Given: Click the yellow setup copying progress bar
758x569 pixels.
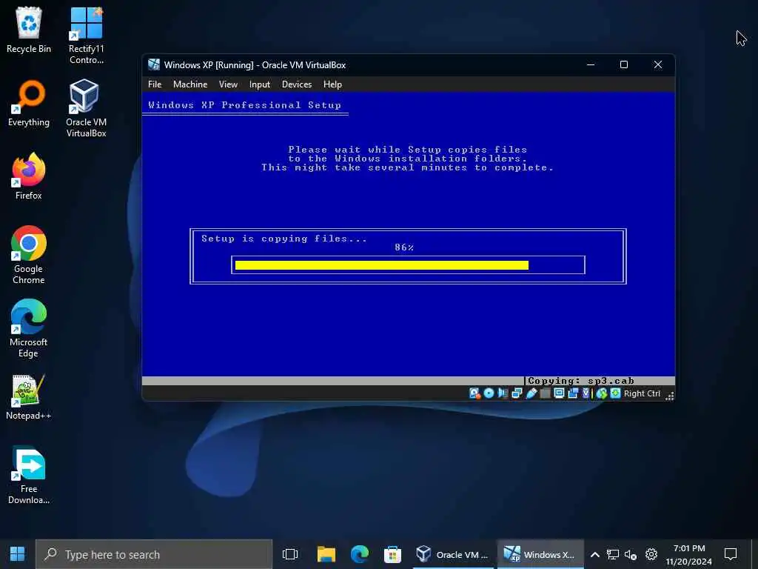Looking at the screenshot, I should [382, 265].
